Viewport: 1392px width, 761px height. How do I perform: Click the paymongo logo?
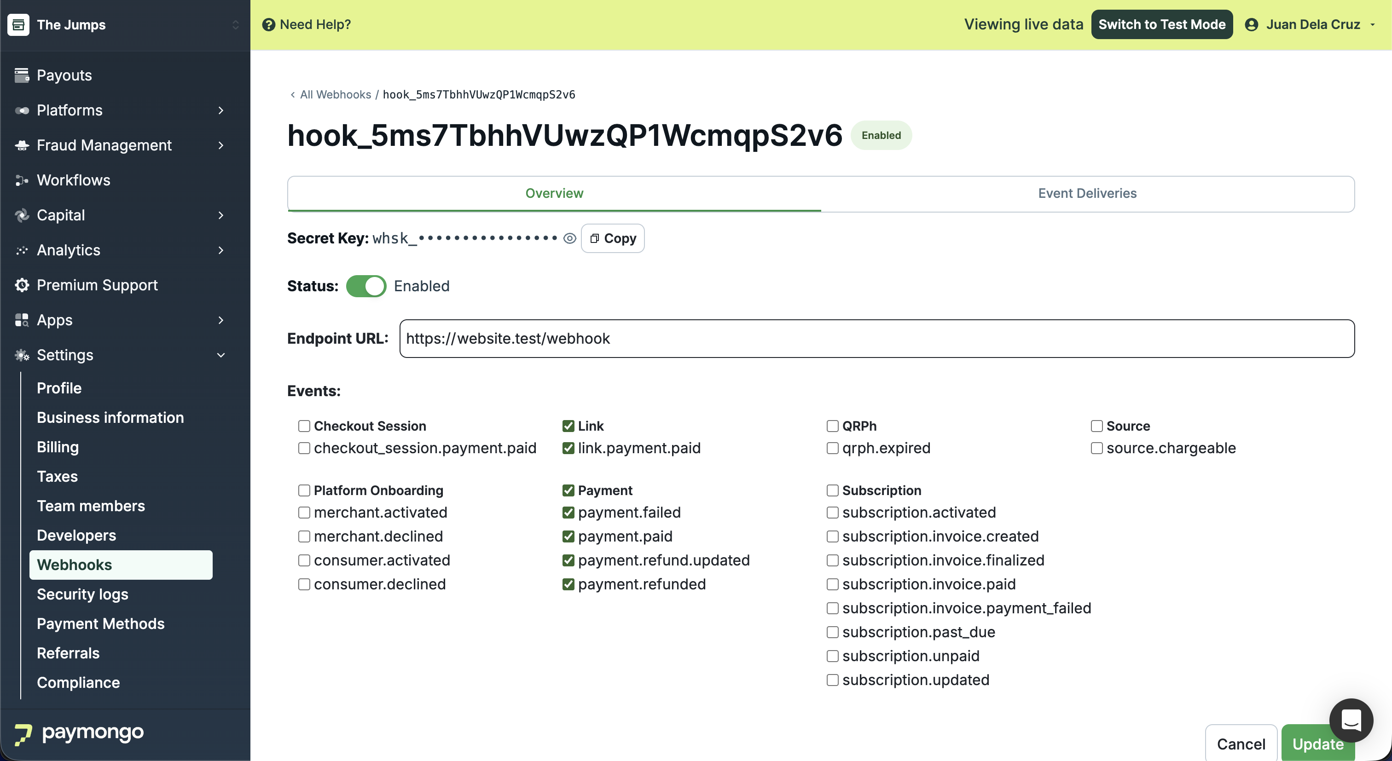80,733
